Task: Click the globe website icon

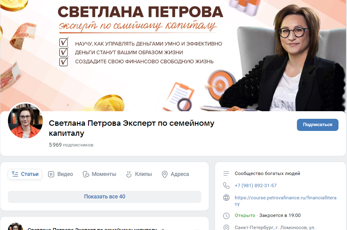Action: (x=226, y=198)
